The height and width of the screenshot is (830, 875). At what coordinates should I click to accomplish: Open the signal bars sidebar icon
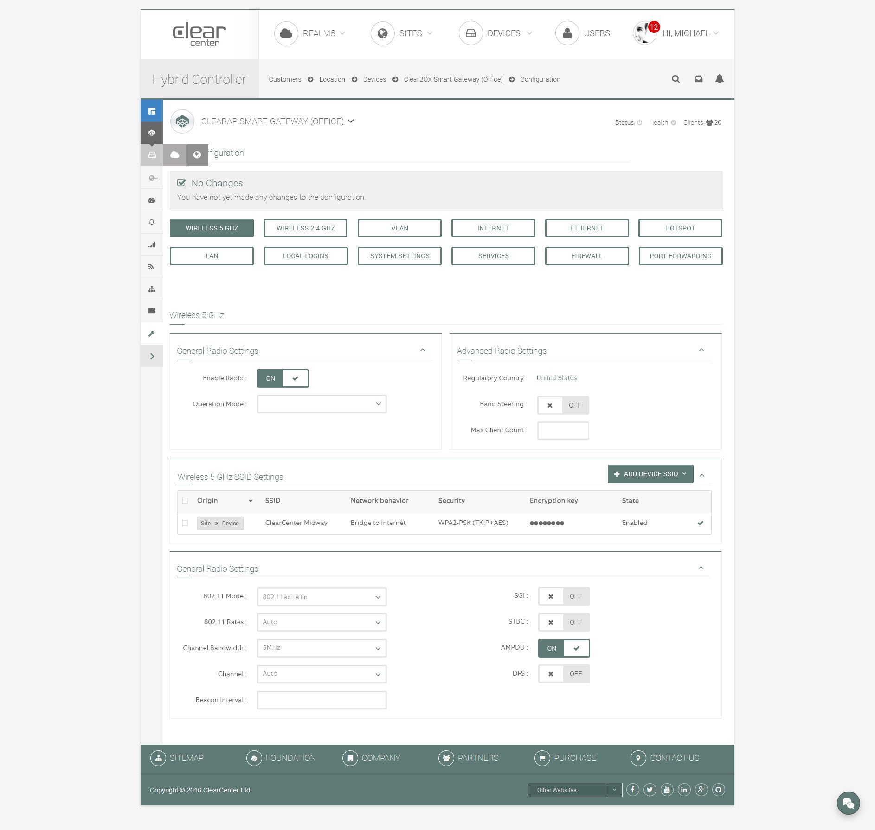pyautogui.click(x=152, y=245)
